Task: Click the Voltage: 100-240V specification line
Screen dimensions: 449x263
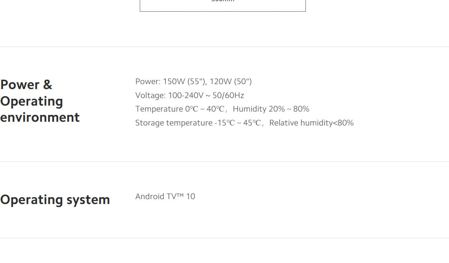Action: [x=189, y=95]
